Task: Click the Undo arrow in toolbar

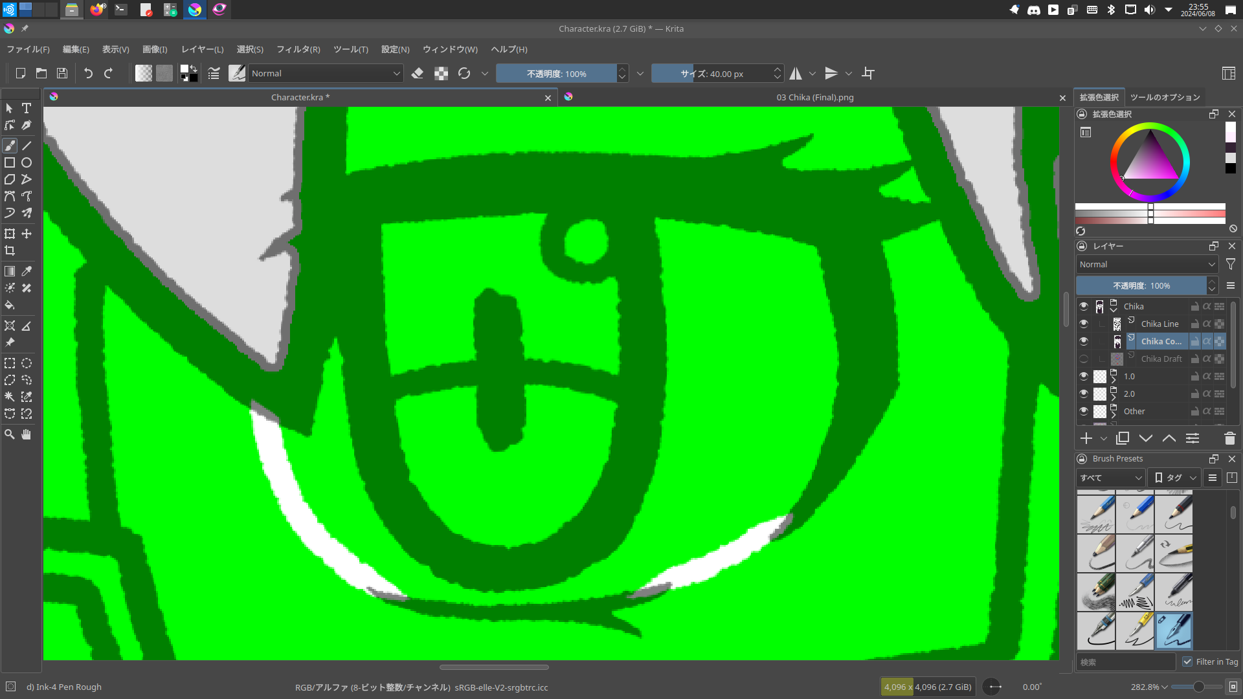Action: click(88, 73)
